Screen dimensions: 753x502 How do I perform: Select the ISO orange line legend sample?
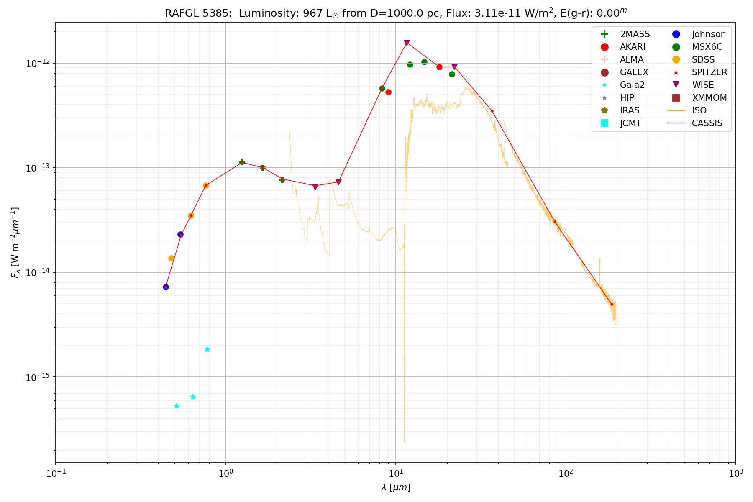tap(676, 110)
